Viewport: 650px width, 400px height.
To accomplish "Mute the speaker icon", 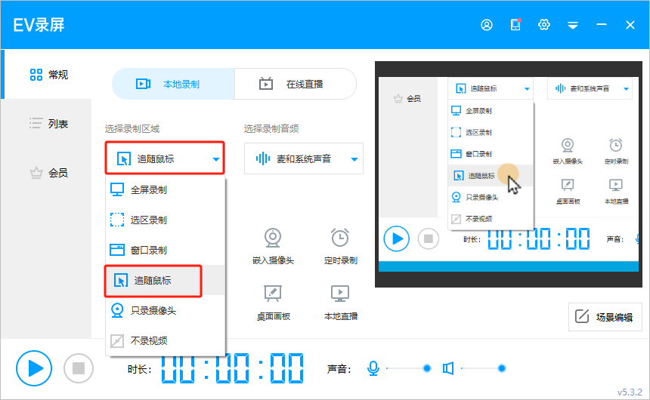I will tap(448, 368).
